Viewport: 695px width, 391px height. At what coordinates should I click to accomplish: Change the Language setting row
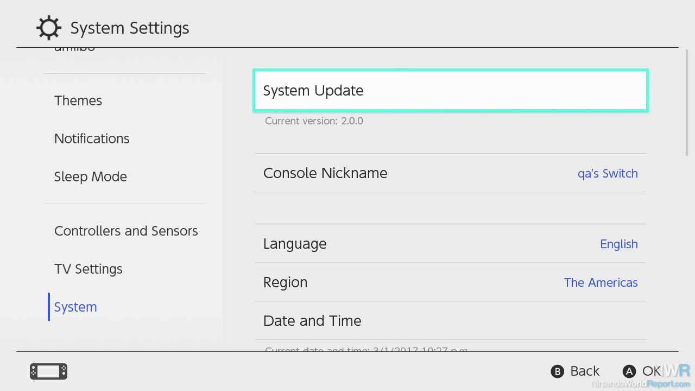451,244
